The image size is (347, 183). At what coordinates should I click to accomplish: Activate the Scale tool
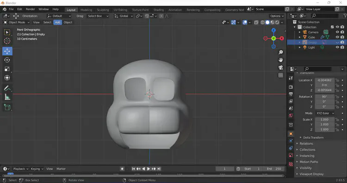coord(7,69)
